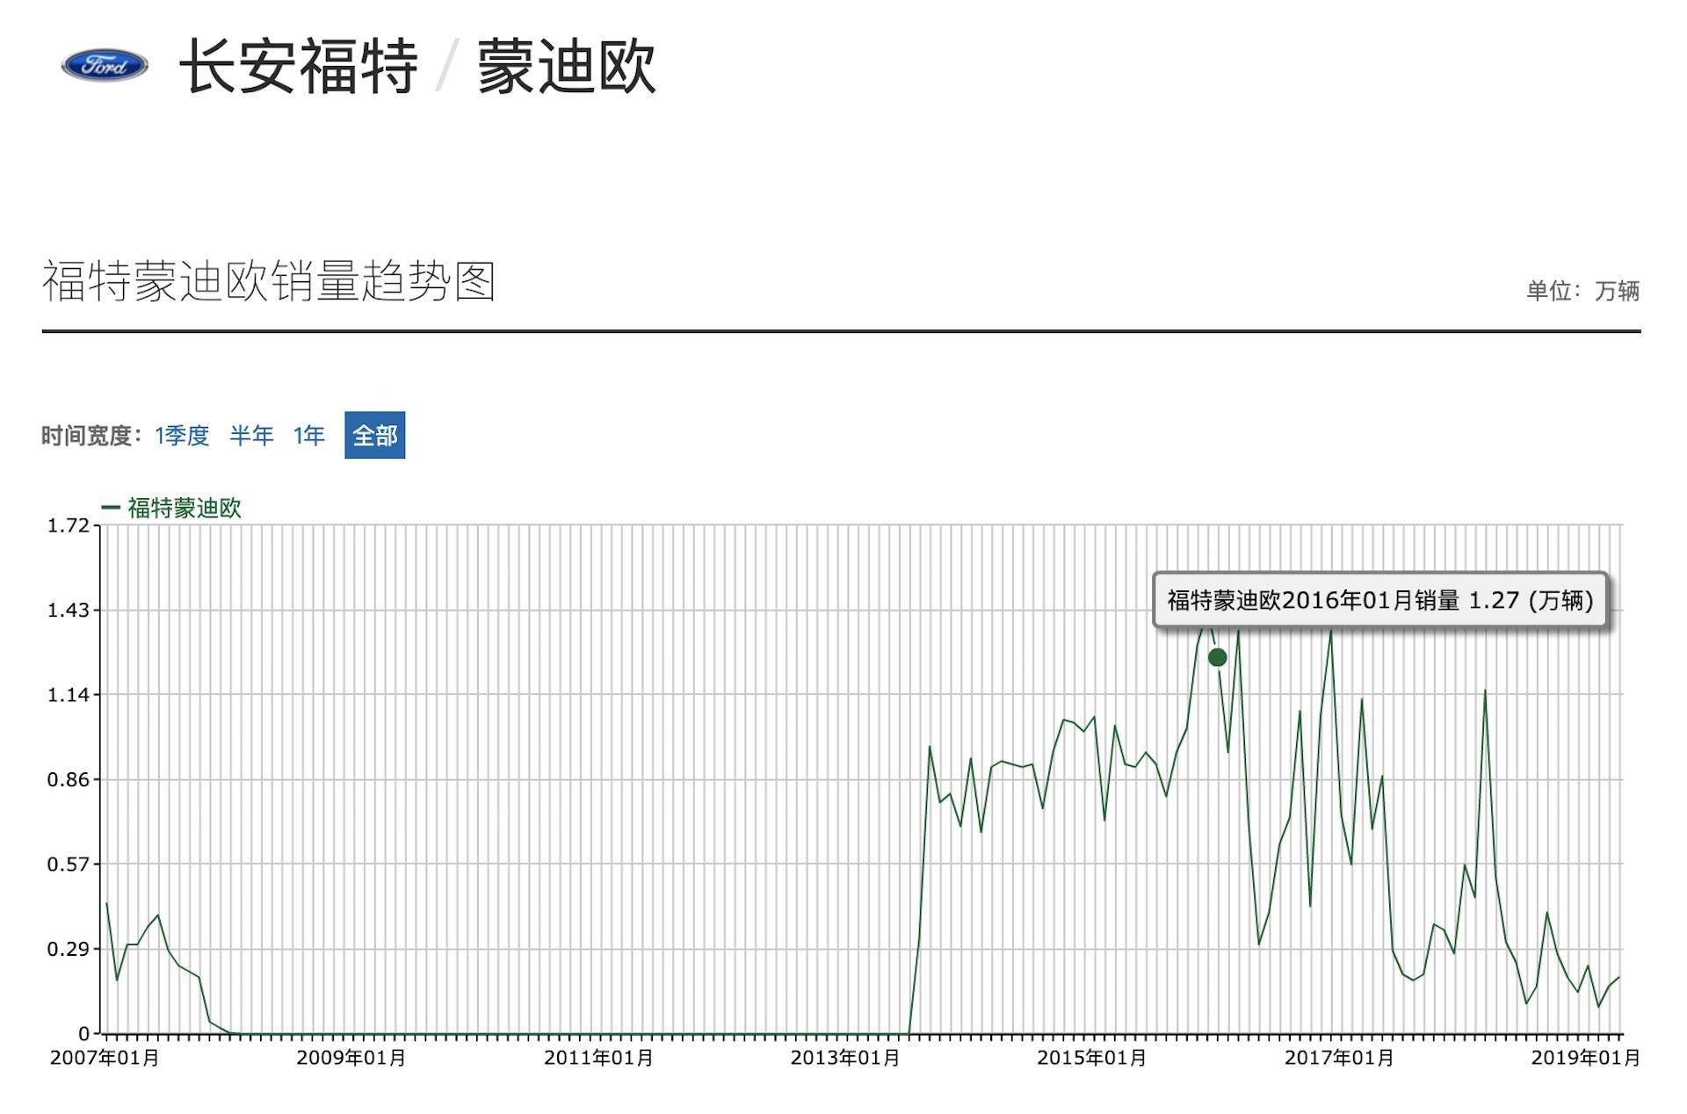Click the 1.43 y-axis value
This screenshot has width=1687, height=1114.
point(69,610)
